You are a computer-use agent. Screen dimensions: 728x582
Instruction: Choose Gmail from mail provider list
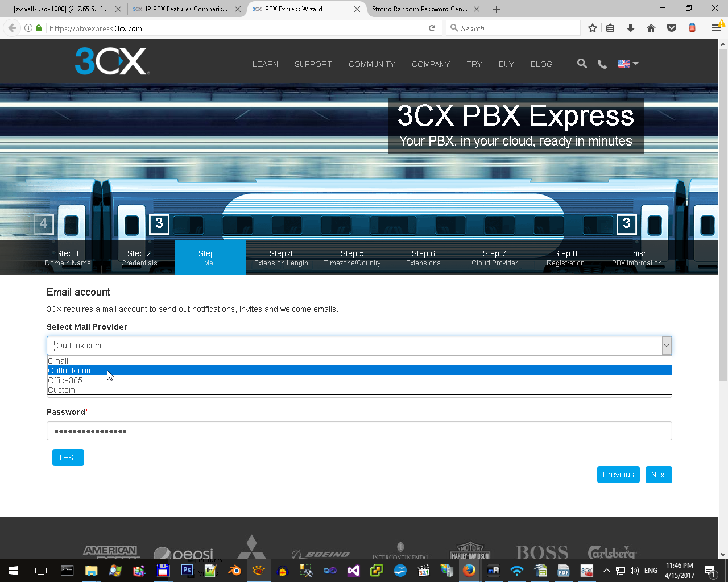click(x=359, y=361)
